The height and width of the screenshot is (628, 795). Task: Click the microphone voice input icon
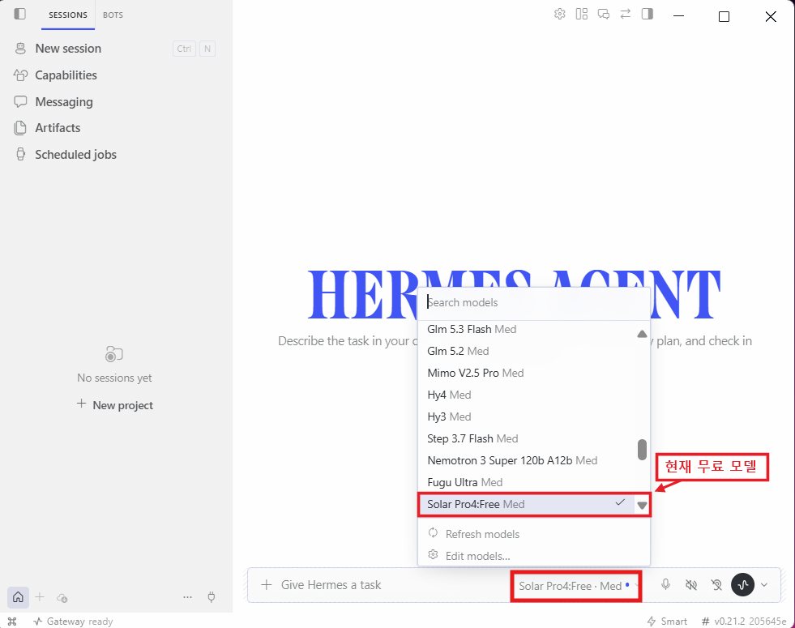(665, 585)
